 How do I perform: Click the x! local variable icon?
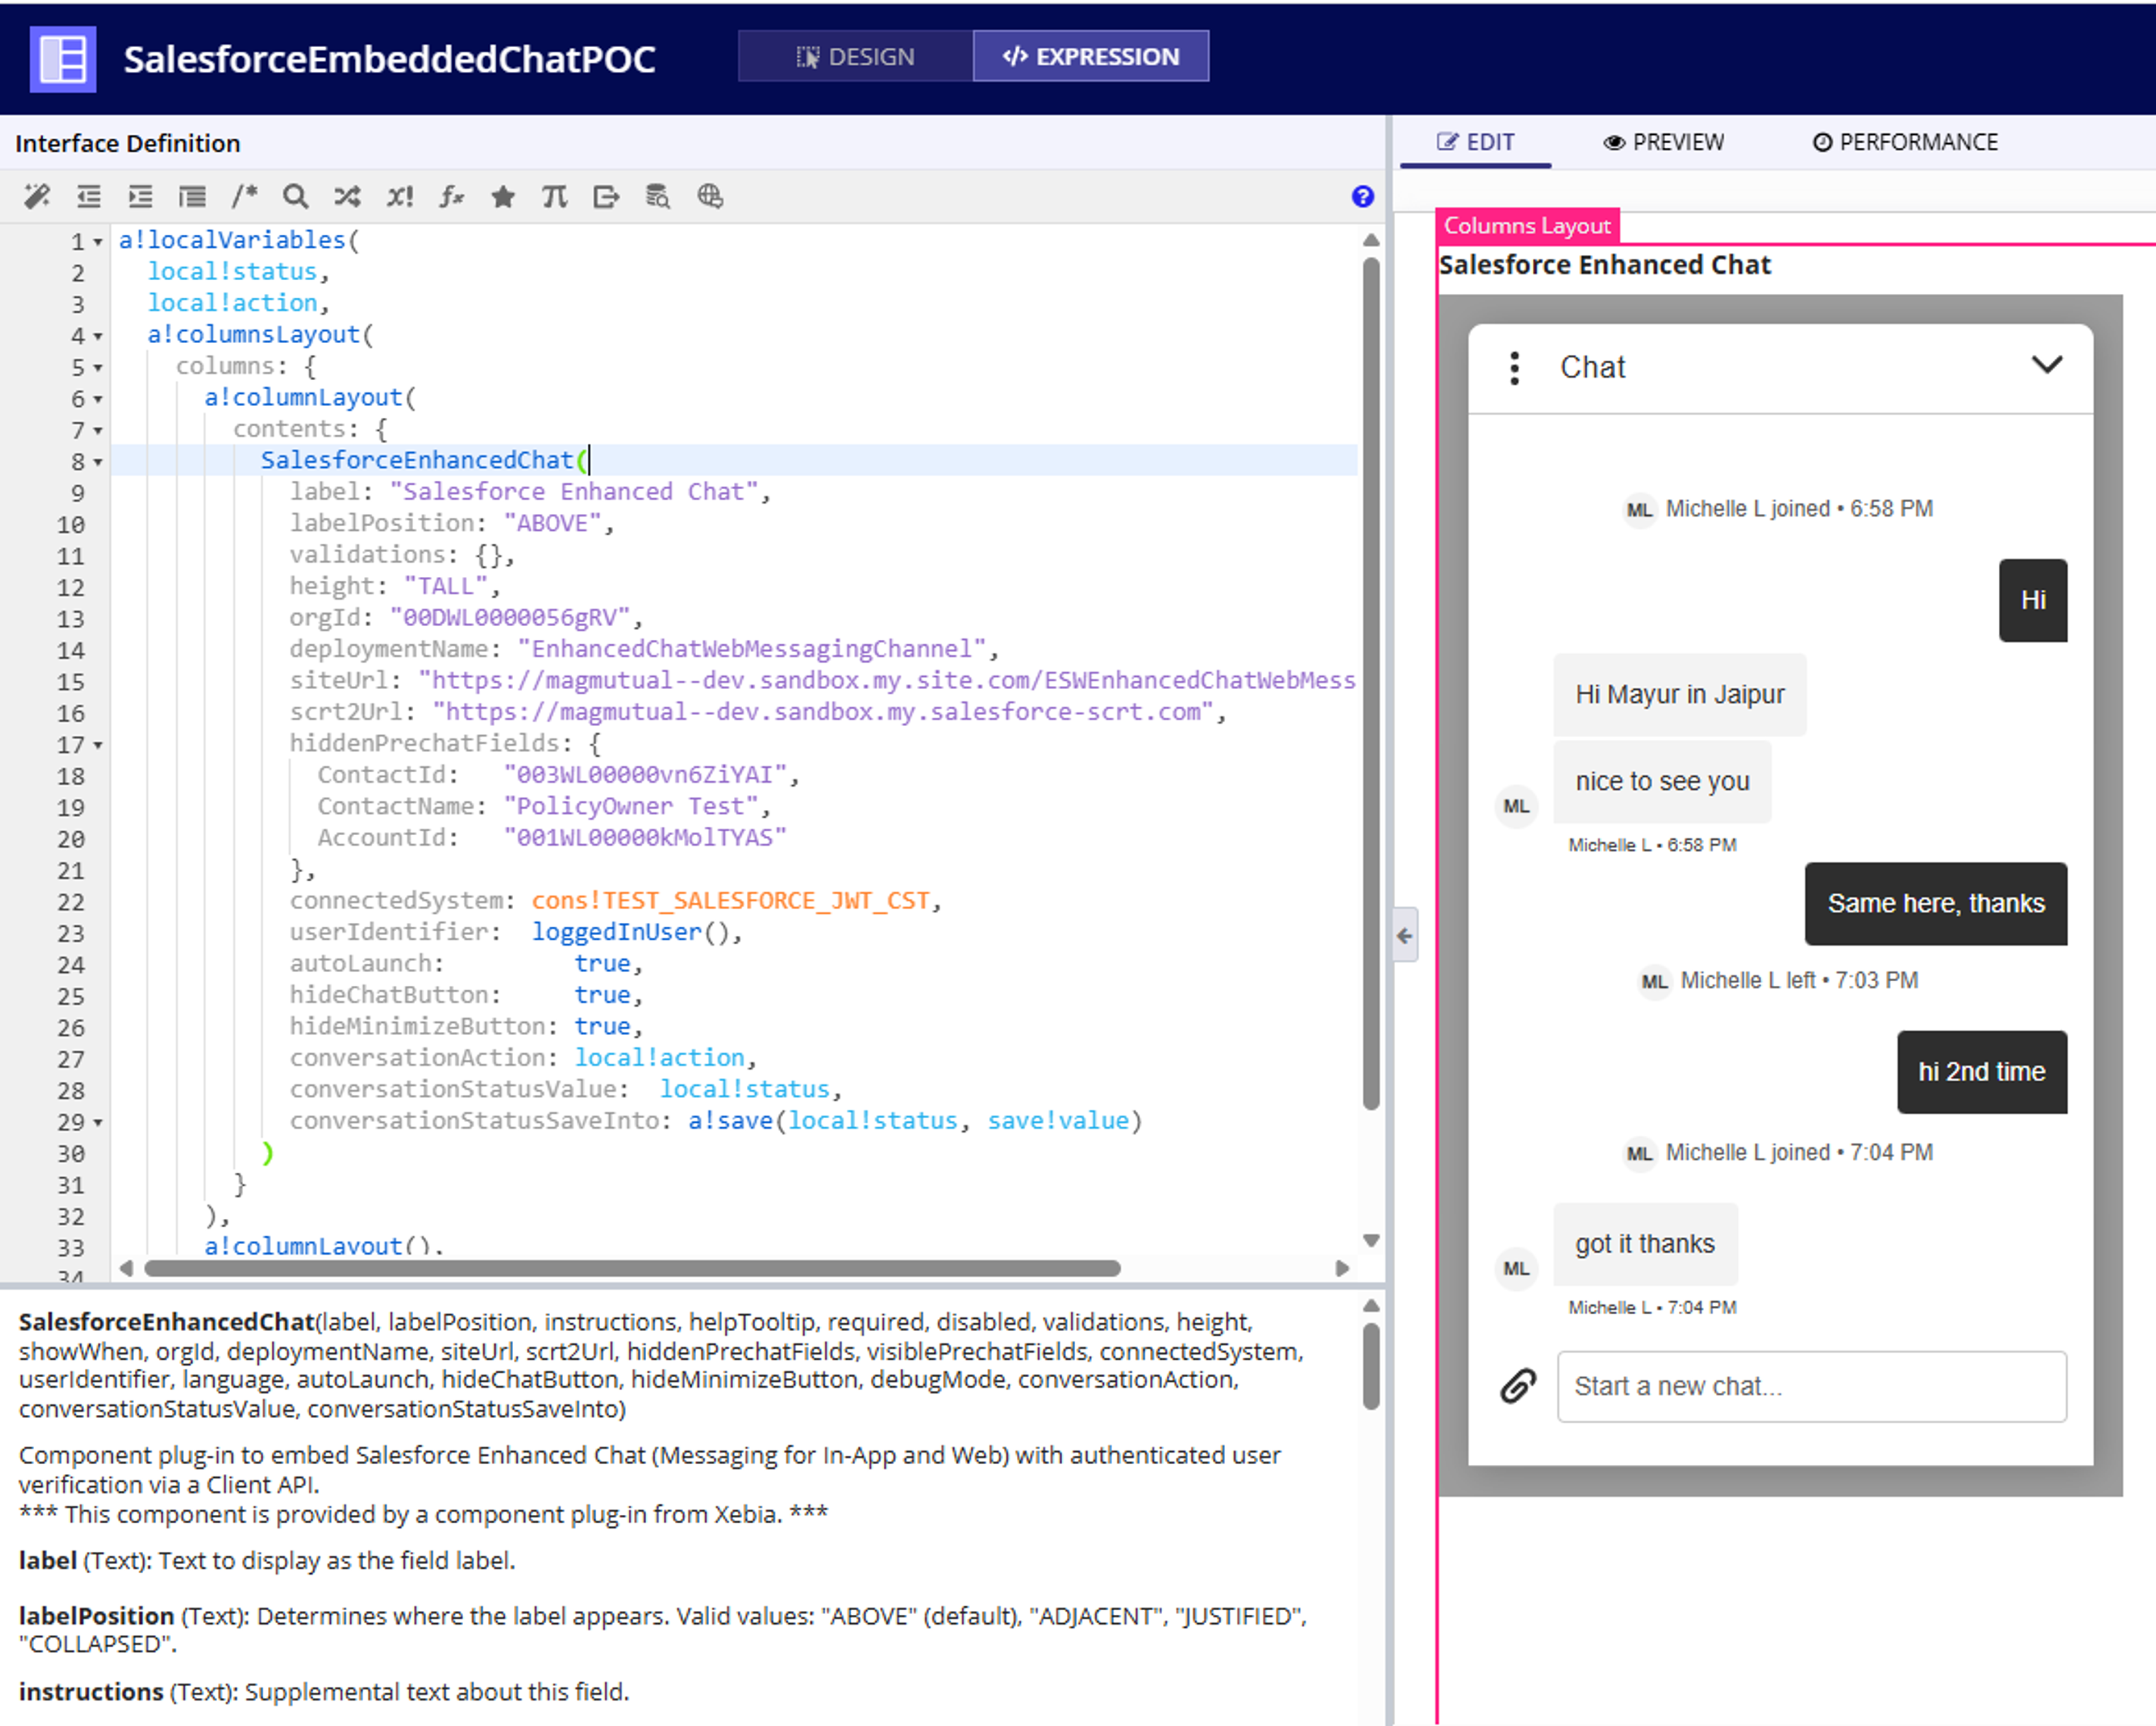pos(399,196)
